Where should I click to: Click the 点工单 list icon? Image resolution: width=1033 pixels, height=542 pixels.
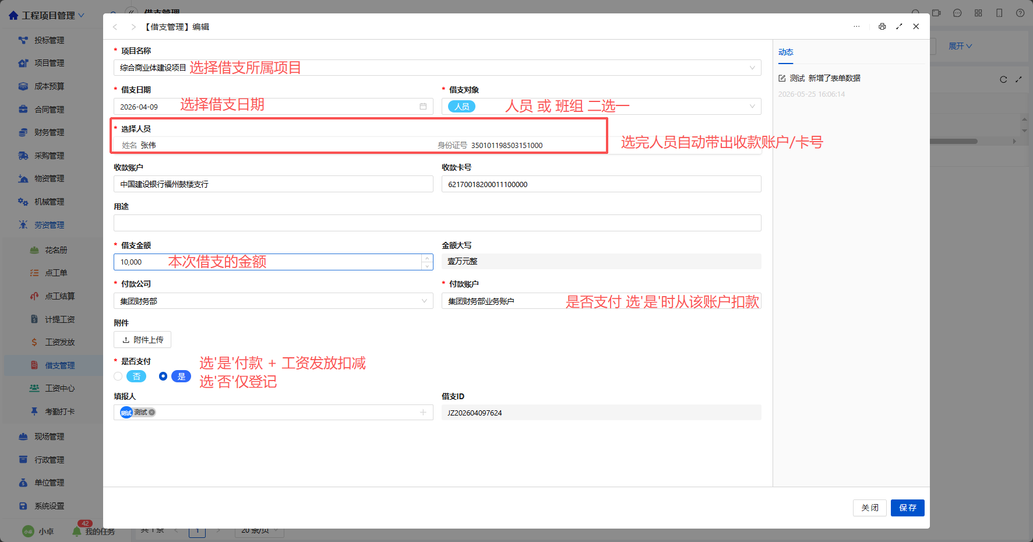[x=34, y=273]
